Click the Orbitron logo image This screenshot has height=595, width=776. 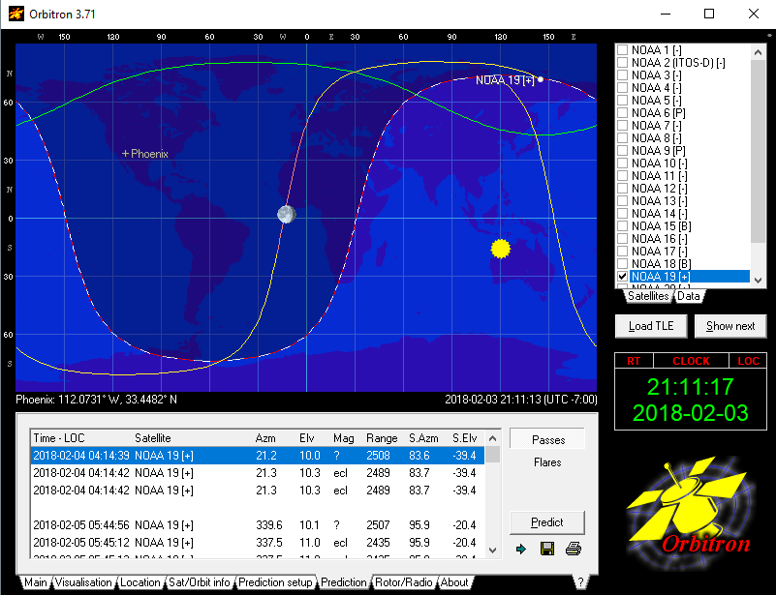coord(691,513)
